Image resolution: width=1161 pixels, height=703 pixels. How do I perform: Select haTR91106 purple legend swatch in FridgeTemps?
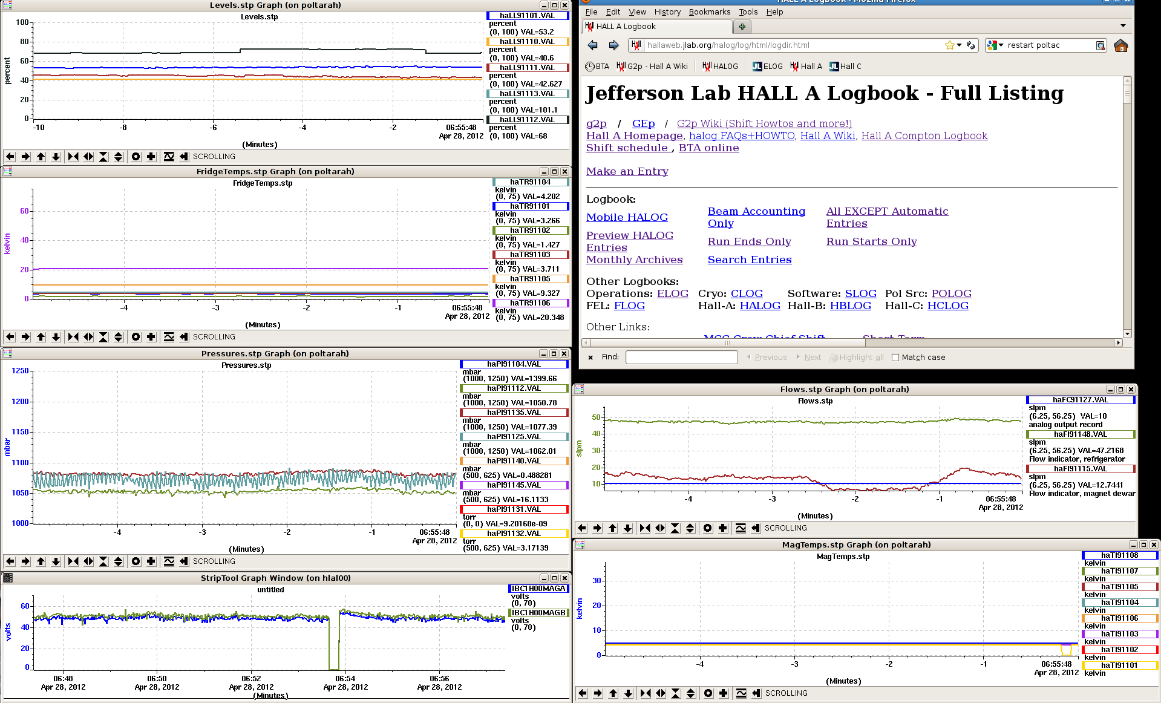click(x=531, y=303)
